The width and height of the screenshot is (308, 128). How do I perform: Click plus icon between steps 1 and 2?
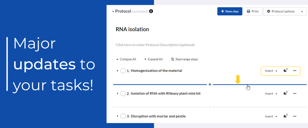(210, 85)
